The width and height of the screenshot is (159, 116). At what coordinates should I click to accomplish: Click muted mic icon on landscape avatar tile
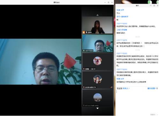pyautogui.click(x=84, y=105)
